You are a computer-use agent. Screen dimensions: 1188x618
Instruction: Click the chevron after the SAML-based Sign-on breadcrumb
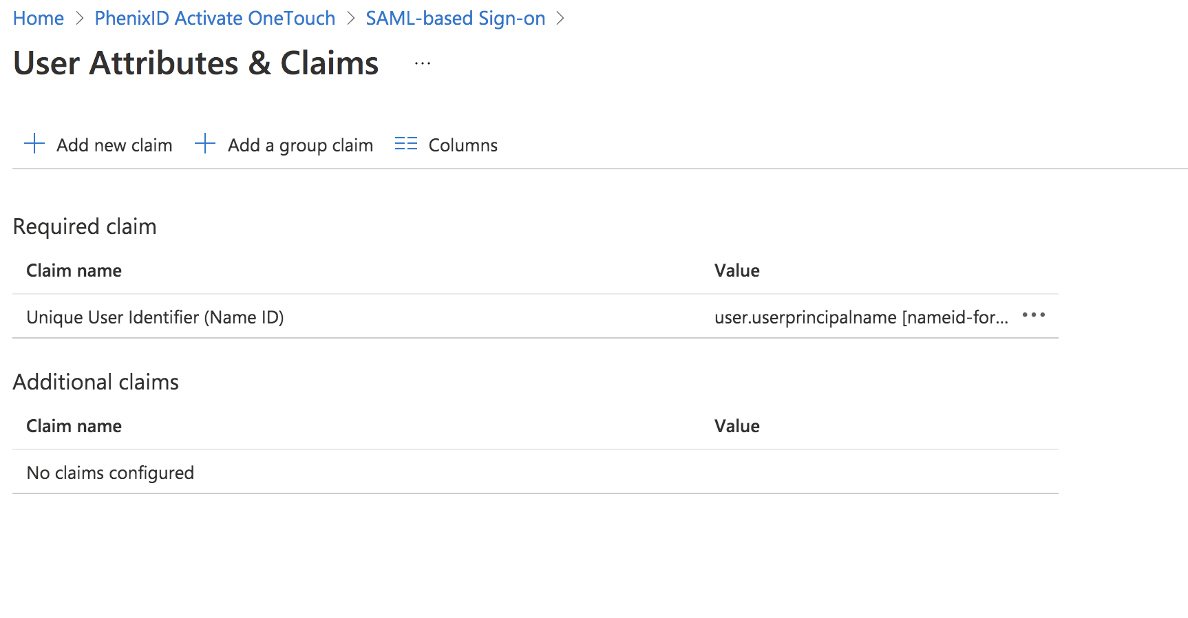tap(560, 19)
